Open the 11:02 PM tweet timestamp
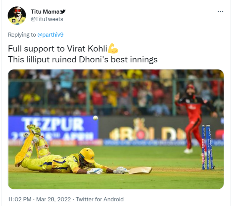231x206 pixels. (20, 199)
